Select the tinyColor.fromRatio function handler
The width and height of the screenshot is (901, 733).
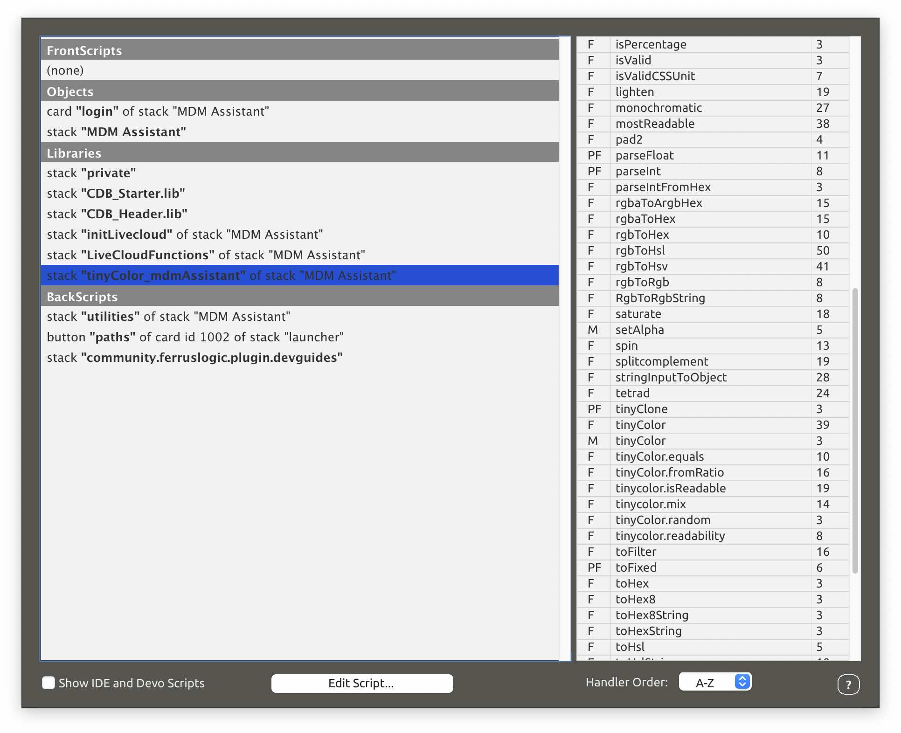coord(669,472)
